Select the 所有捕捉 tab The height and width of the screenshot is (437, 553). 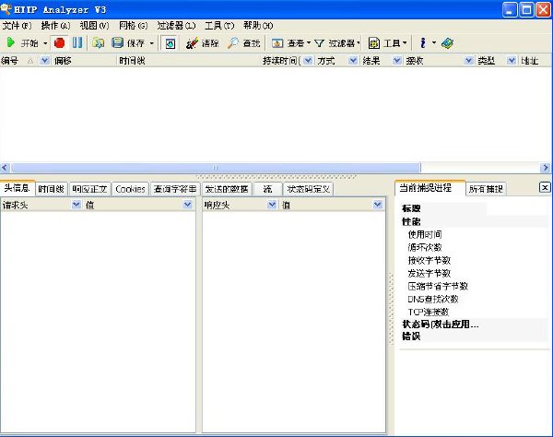point(486,189)
